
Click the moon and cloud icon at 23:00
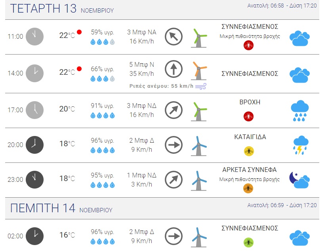[x=299, y=180]
